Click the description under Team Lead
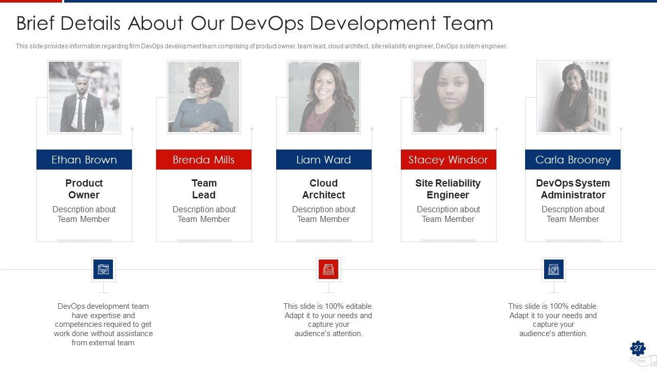 pos(204,214)
